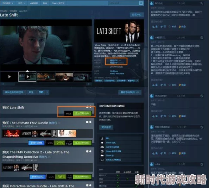
Task: Click the search magnifier icon in store bar
Action: click(141, 3)
